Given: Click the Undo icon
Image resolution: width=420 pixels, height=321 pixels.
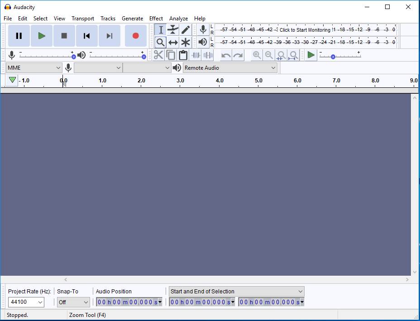Looking at the screenshot, I should tap(225, 55).
